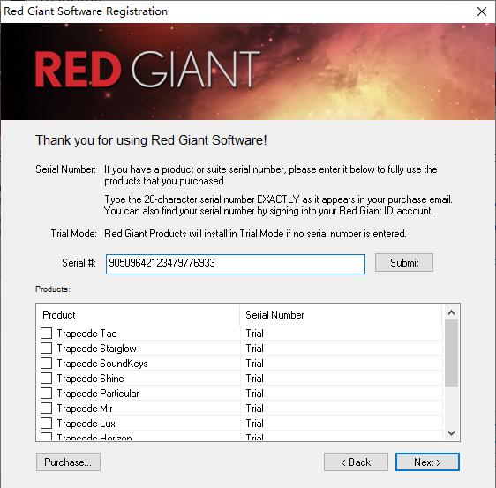The width and height of the screenshot is (496, 488).
Task: Tick the Trapcode SoundKeys checkbox
Action: coord(46,363)
